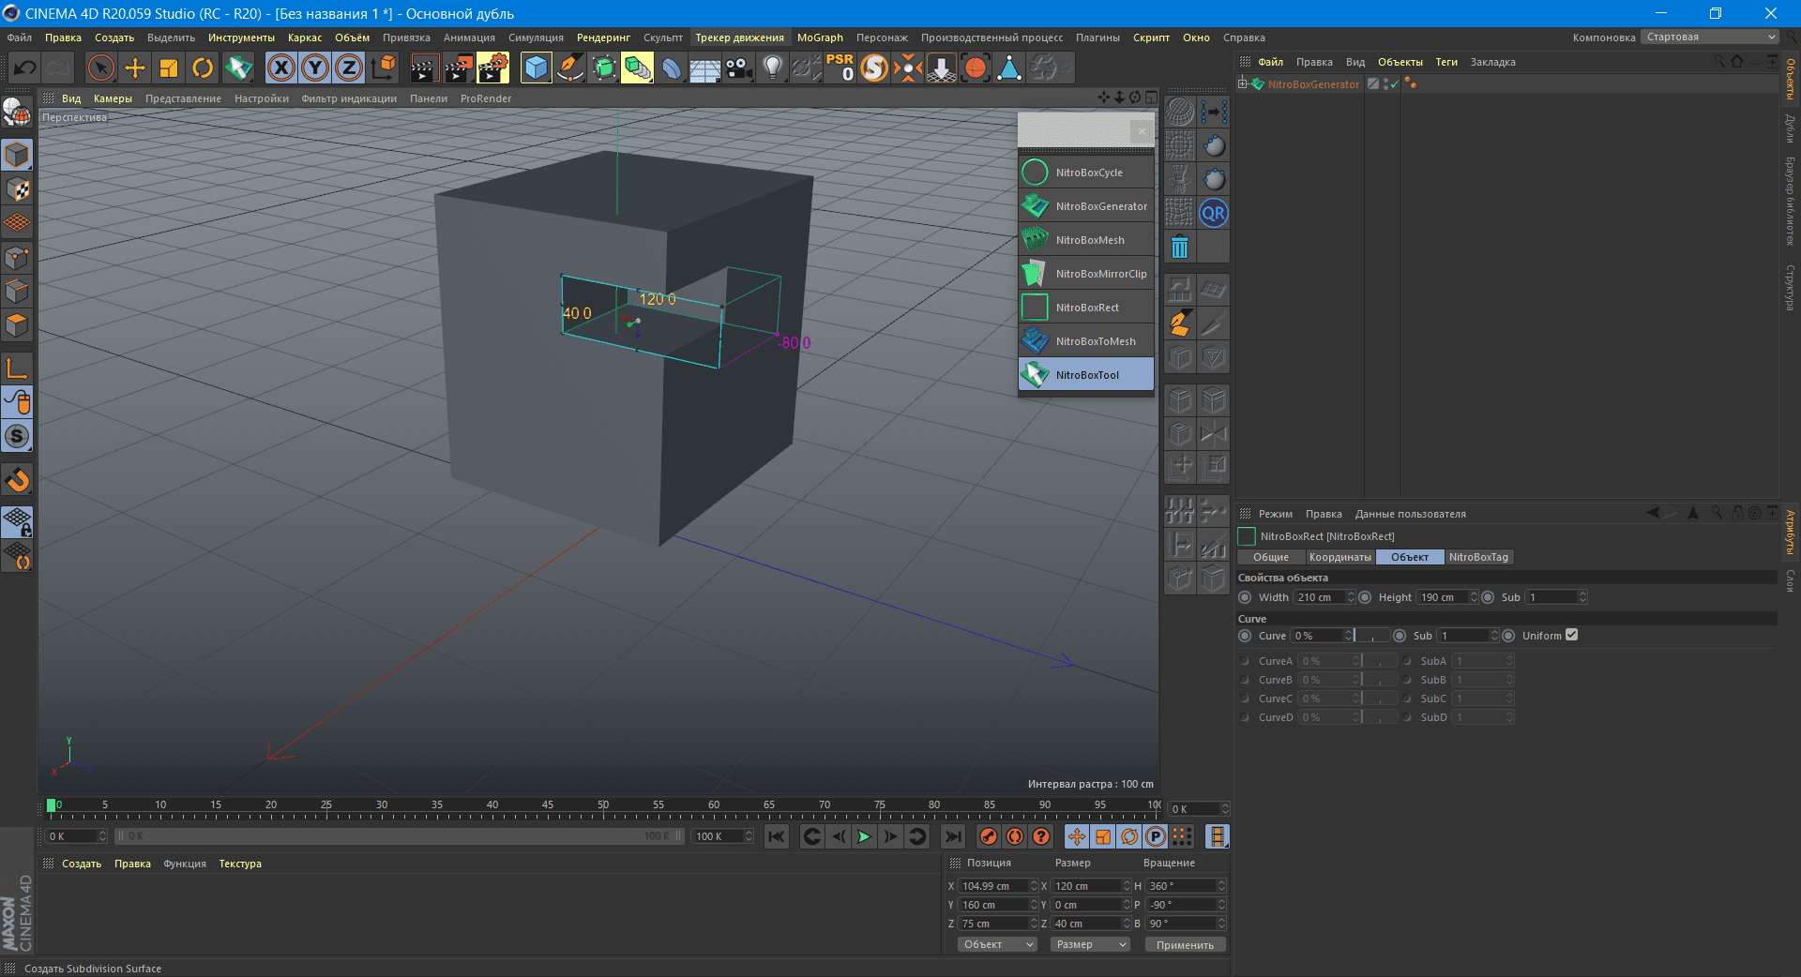Activate the Rotate tool
This screenshot has height=977, width=1801.
click(203, 68)
